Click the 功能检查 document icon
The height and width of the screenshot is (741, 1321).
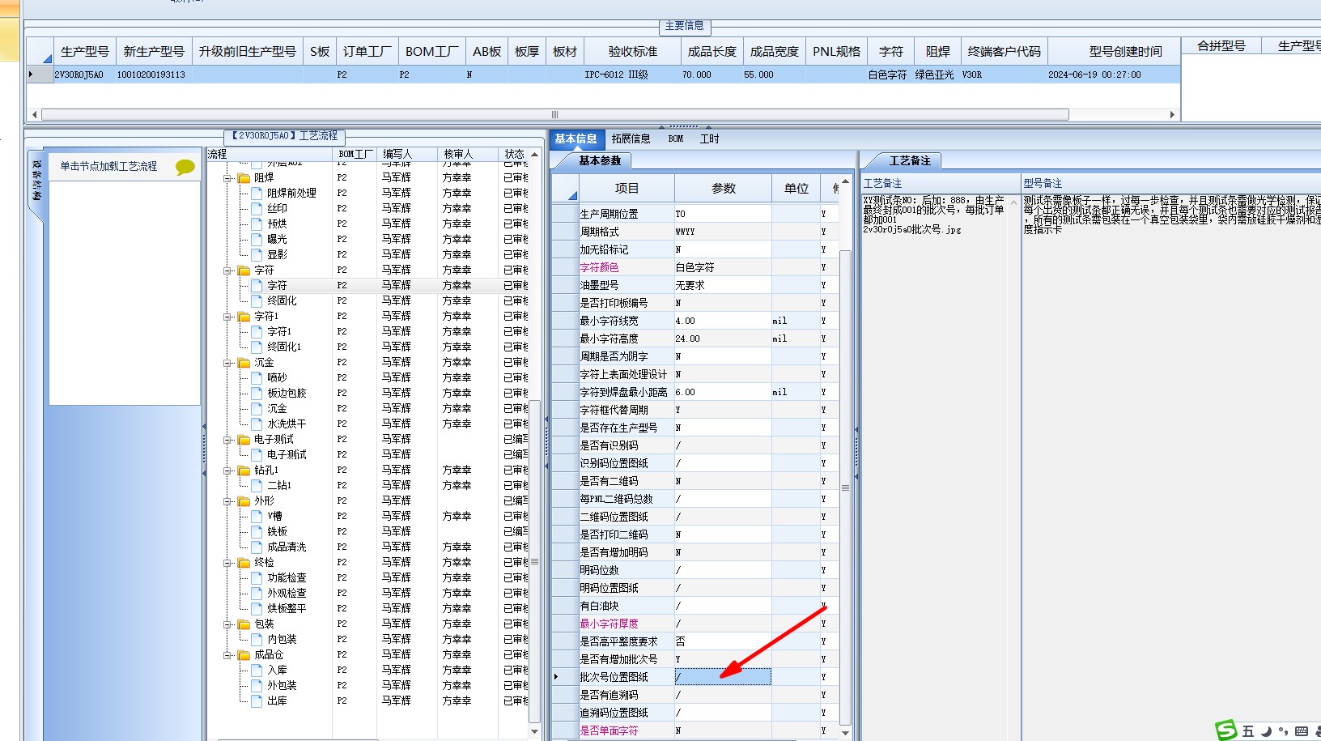(x=257, y=578)
